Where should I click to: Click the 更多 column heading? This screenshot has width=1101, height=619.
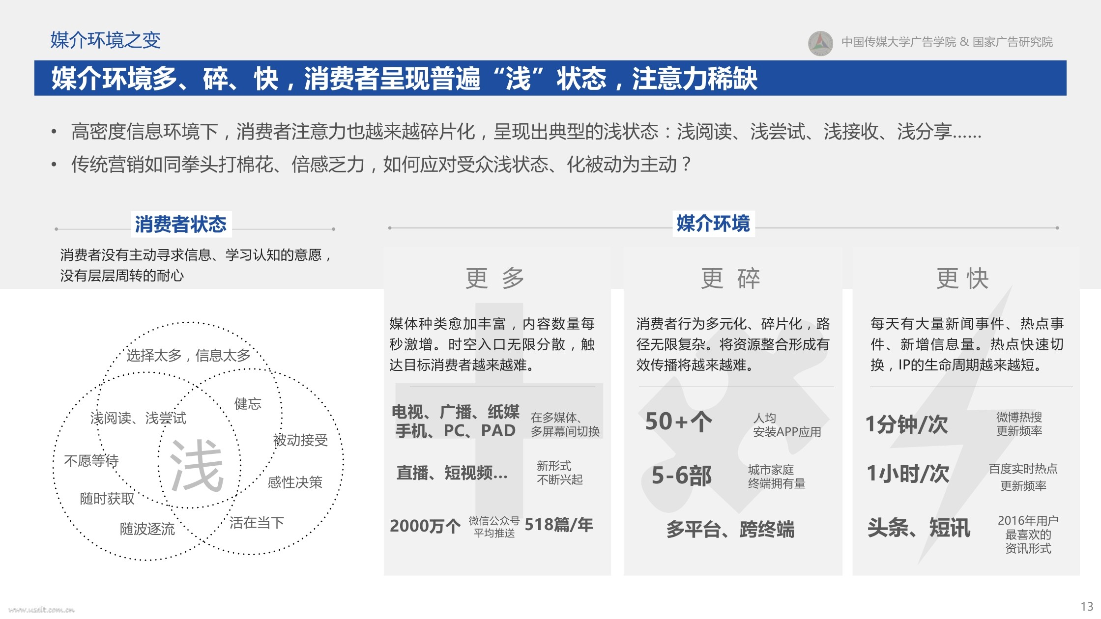(x=495, y=279)
